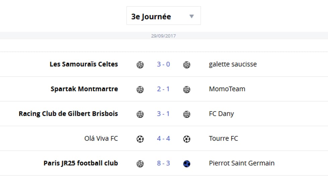This screenshot has height=185, width=328.
Task: Open the 4 - 4 match score
Action: point(163,138)
